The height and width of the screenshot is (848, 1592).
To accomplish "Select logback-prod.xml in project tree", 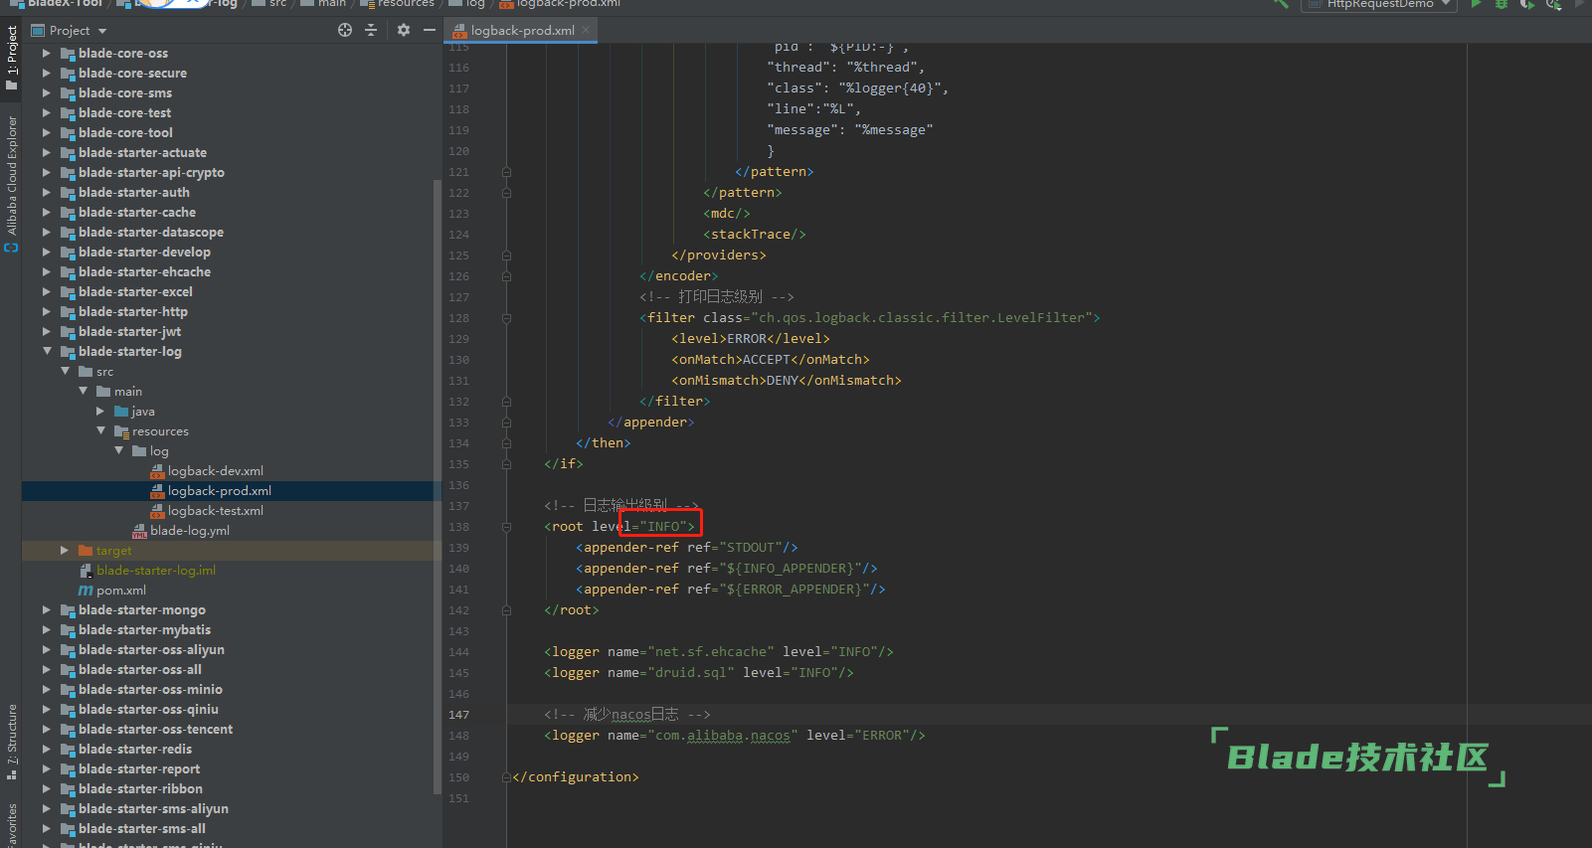I will 219,490.
